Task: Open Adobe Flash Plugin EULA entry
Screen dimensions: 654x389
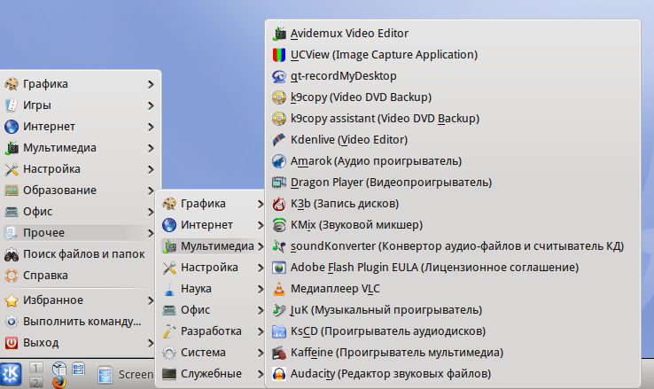Action: (x=453, y=268)
